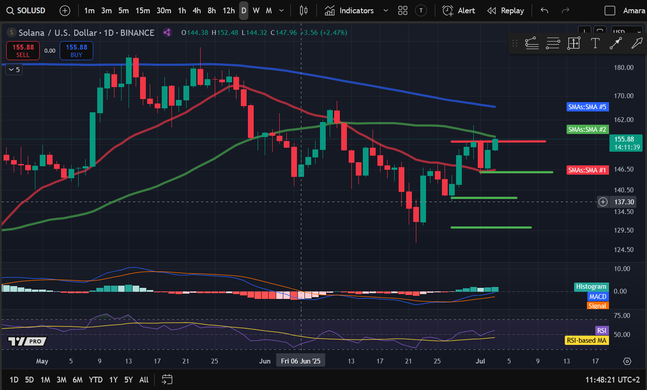Click the SMA #5 price label
This screenshot has height=390, width=647.
coord(587,107)
